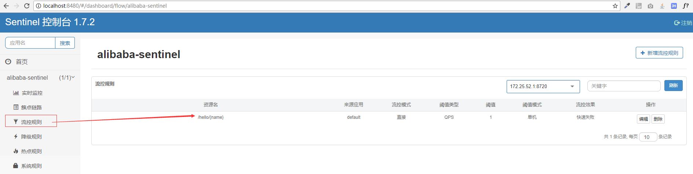This screenshot has height=174, width=693.
Task: Click the 来源应用 column header
Action: [354, 105]
